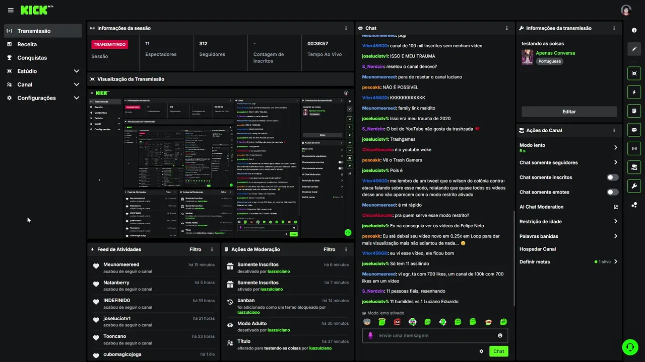Click Hospedar Canal option
The width and height of the screenshot is (645, 362).
[538, 249]
